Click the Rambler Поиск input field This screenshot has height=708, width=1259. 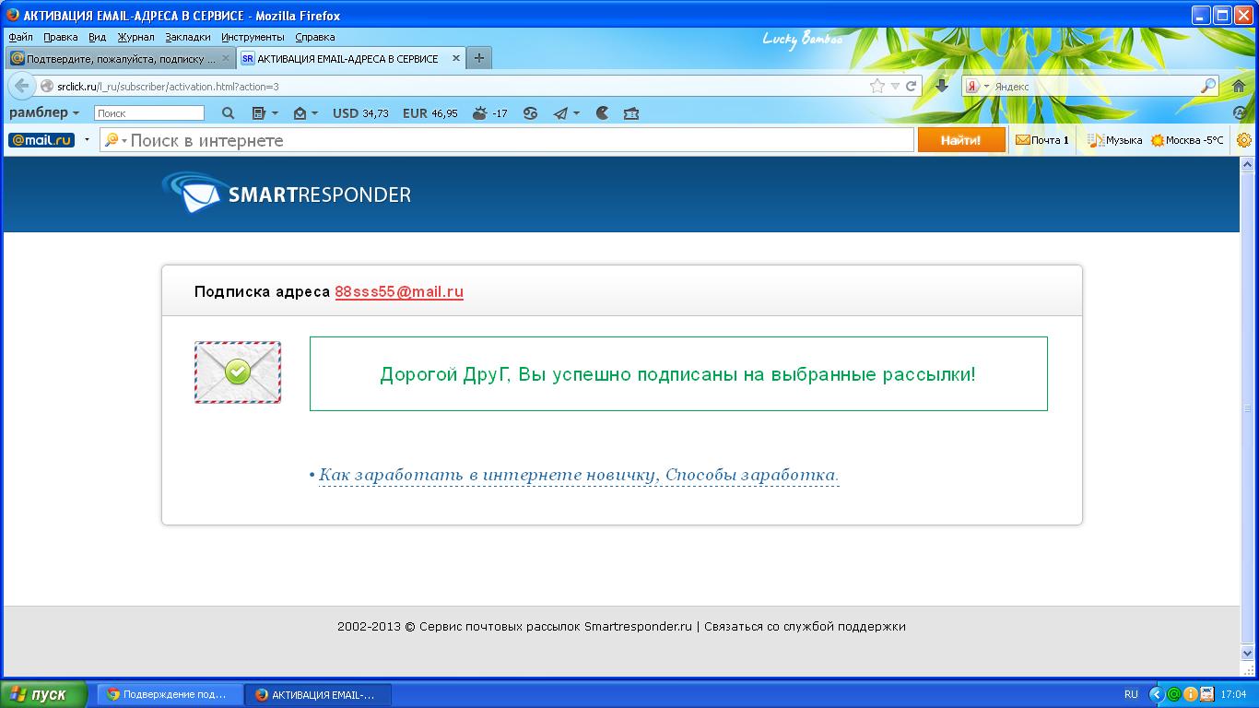click(x=149, y=113)
